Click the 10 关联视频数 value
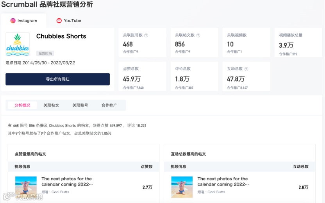The width and height of the screenshot is (325, 203). tap(230, 44)
